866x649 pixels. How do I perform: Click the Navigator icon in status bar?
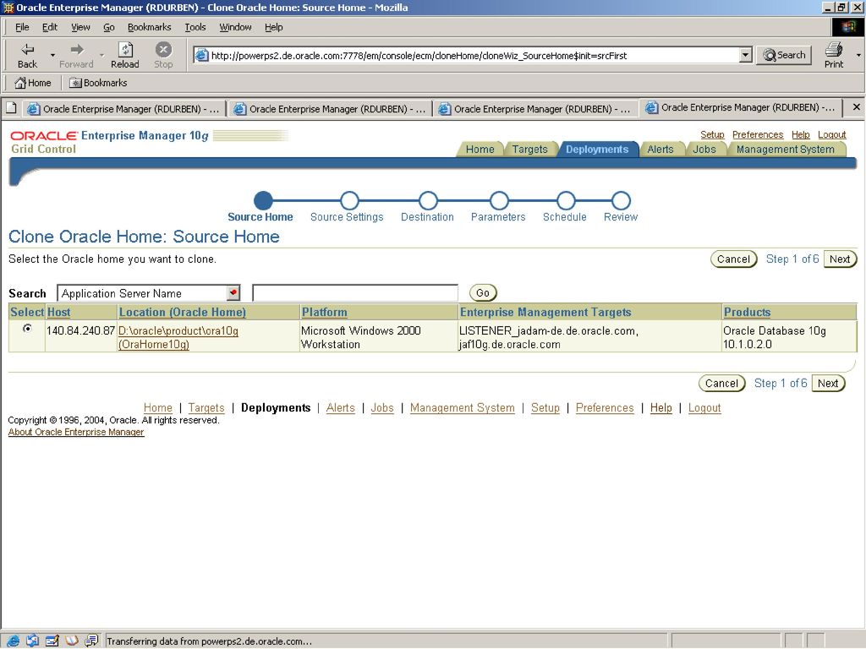pos(13,641)
